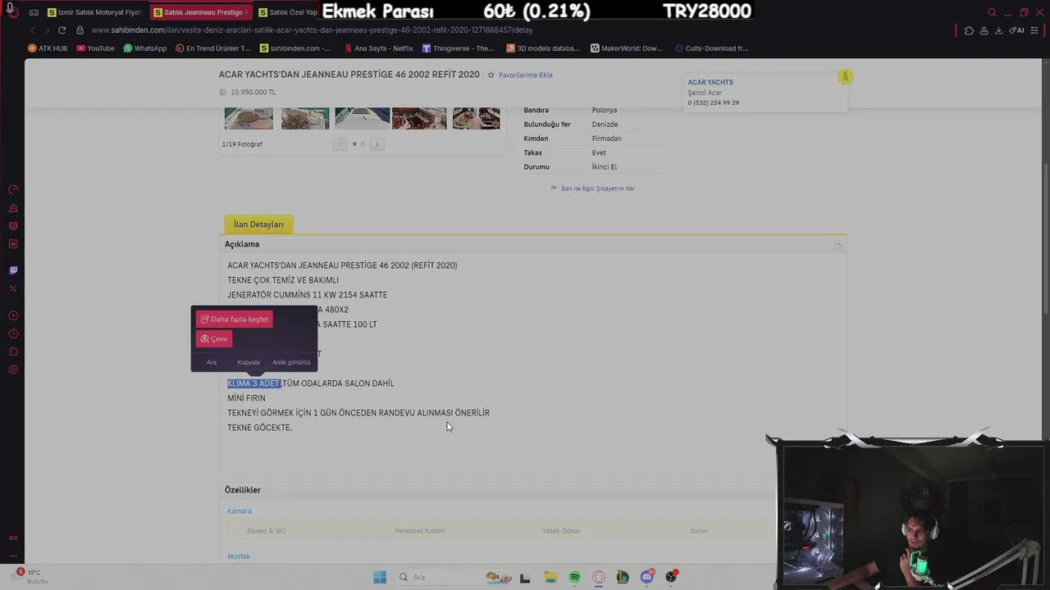Viewport: 1050px width, 590px height.
Task: Click the yellow seller badge icon
Action: pyautogui.click(x=845, y=76)
